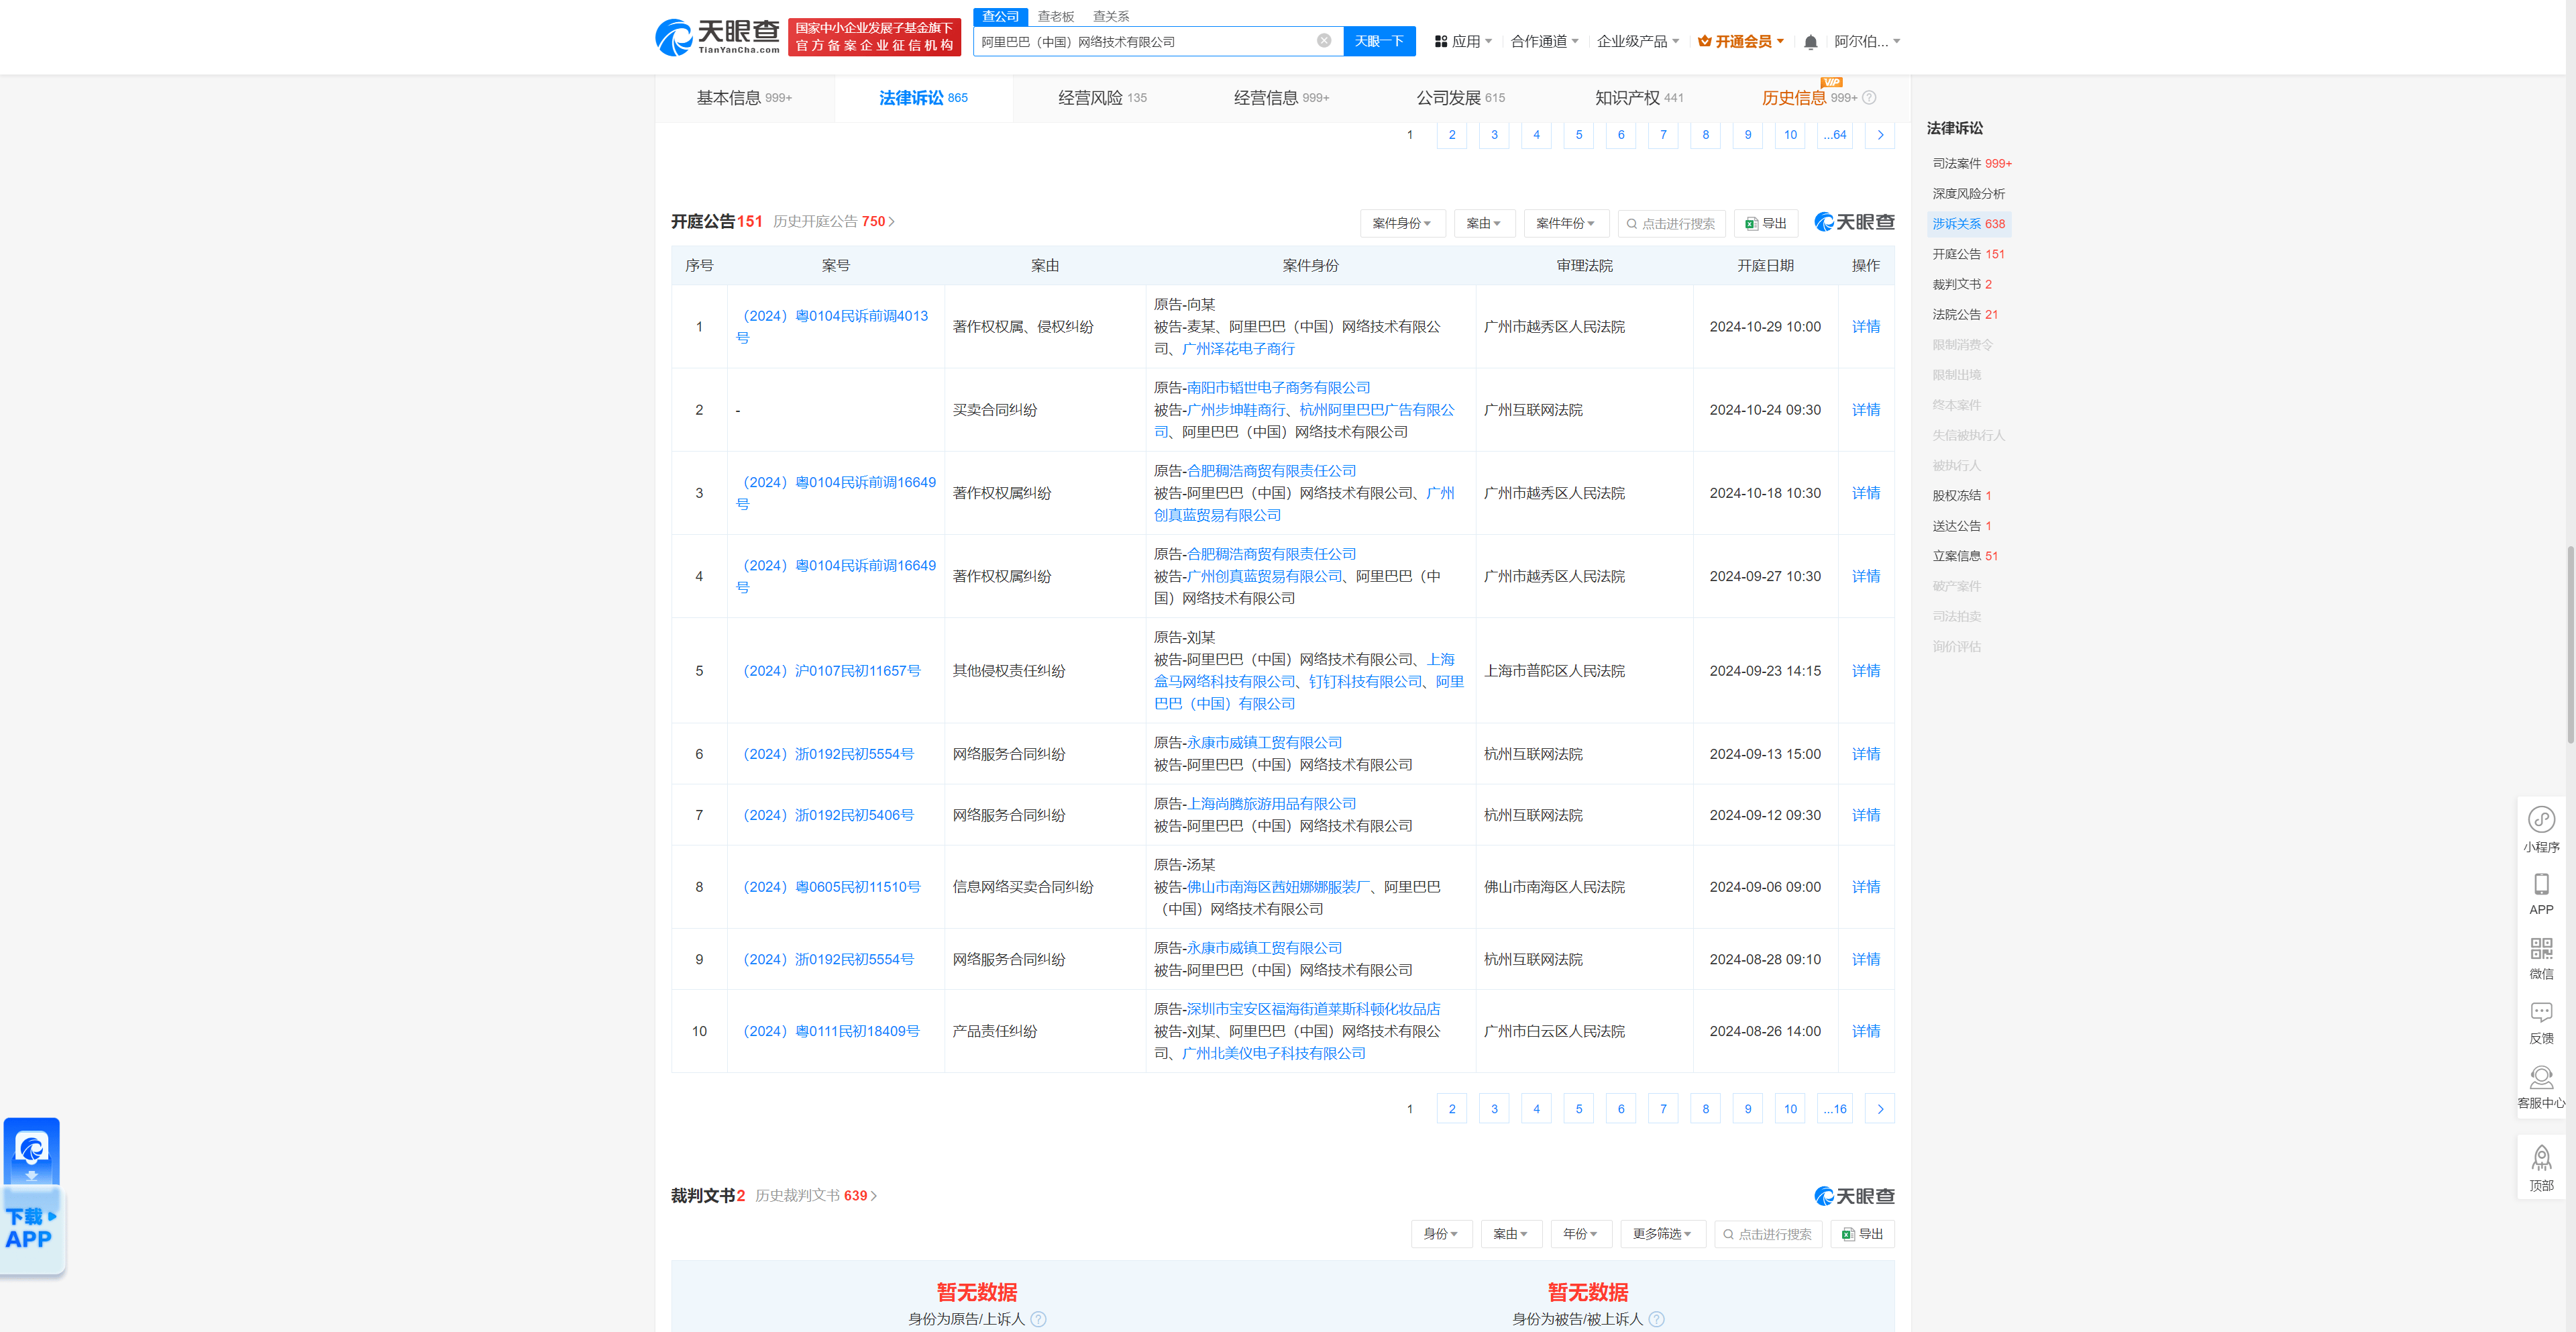The image size is (2576, 1332).
Task: Show the 微信 QR code icon
Action: point(2541,958)
